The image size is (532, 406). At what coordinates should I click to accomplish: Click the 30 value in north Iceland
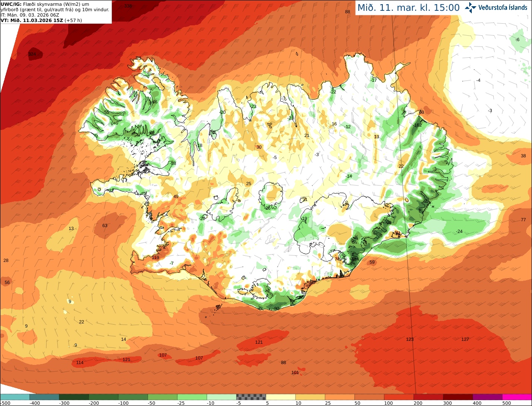pyautogui.click(x=259, y=147)
